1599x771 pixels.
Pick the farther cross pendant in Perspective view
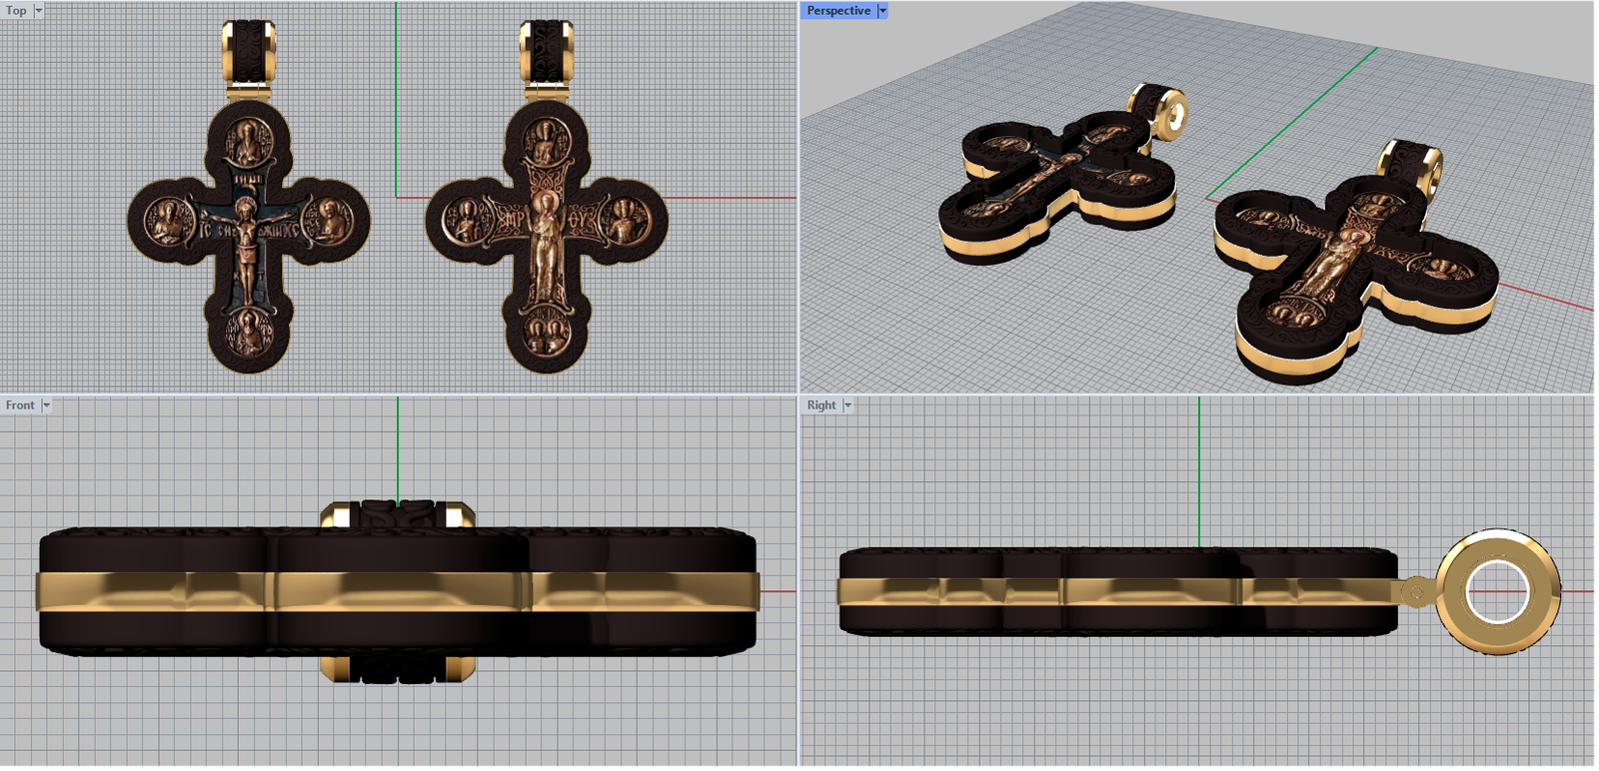pos(1059,180)
